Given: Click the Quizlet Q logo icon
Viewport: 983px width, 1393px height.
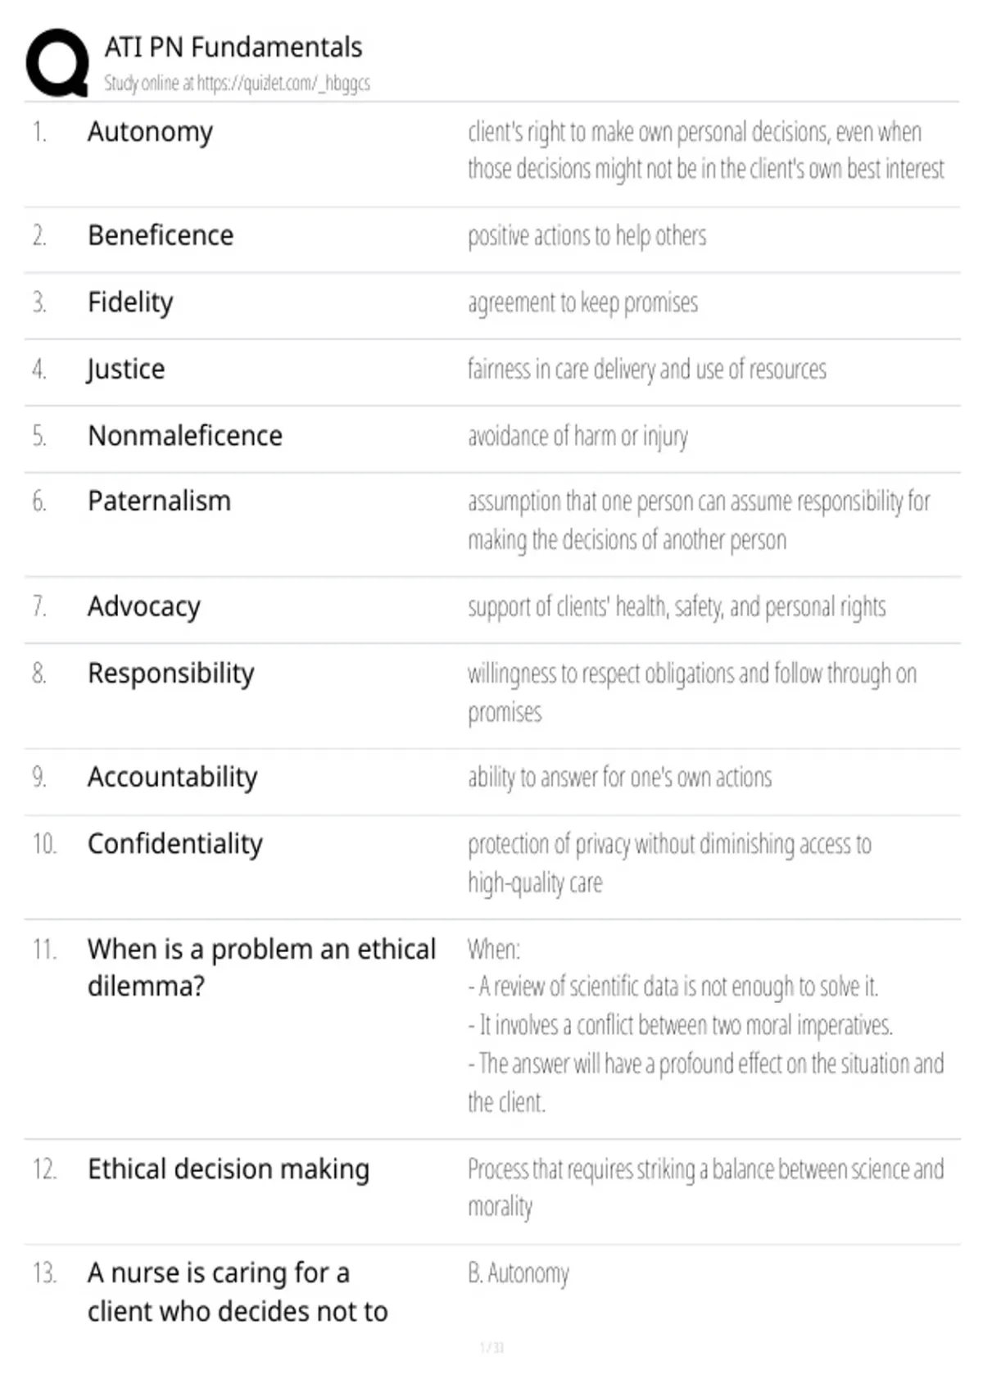Looking at the screenshot, I should click(x=57, y=63).
